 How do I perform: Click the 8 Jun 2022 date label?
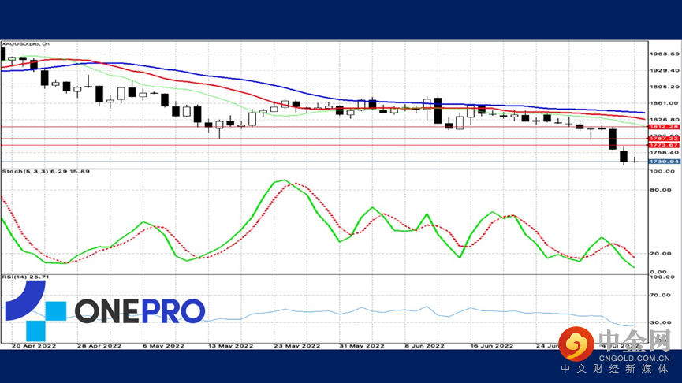(424, 346)
